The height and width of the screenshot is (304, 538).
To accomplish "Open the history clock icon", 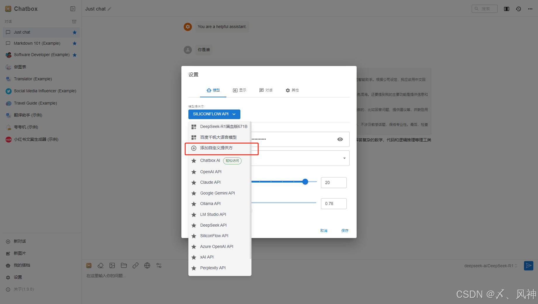I will [x=518, y=9].
